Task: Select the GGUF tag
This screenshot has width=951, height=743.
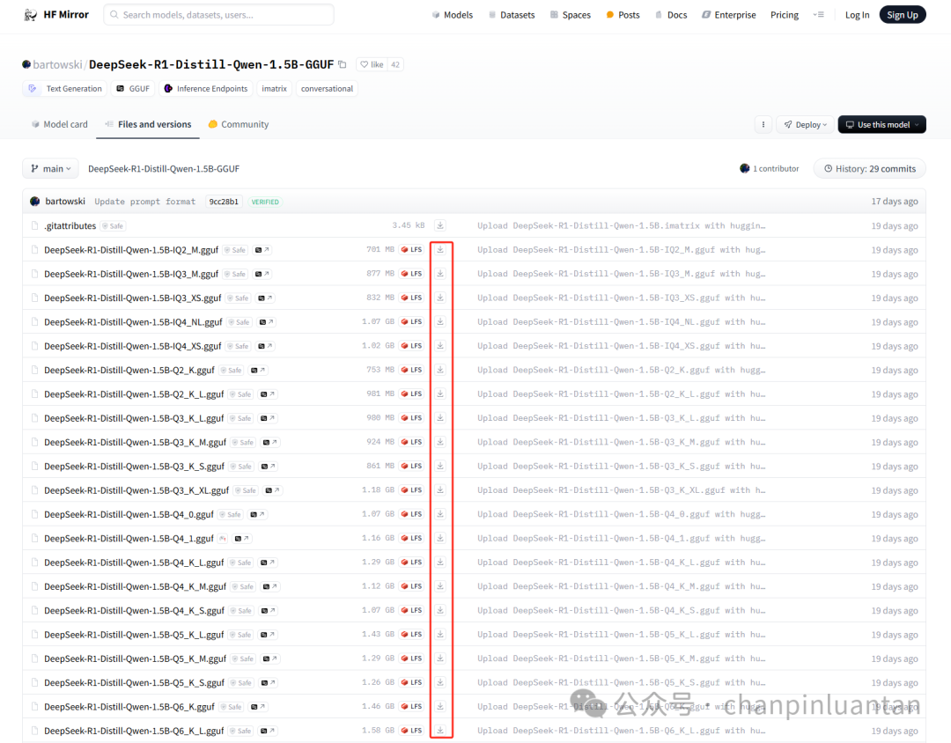Action: coord(133,89)
